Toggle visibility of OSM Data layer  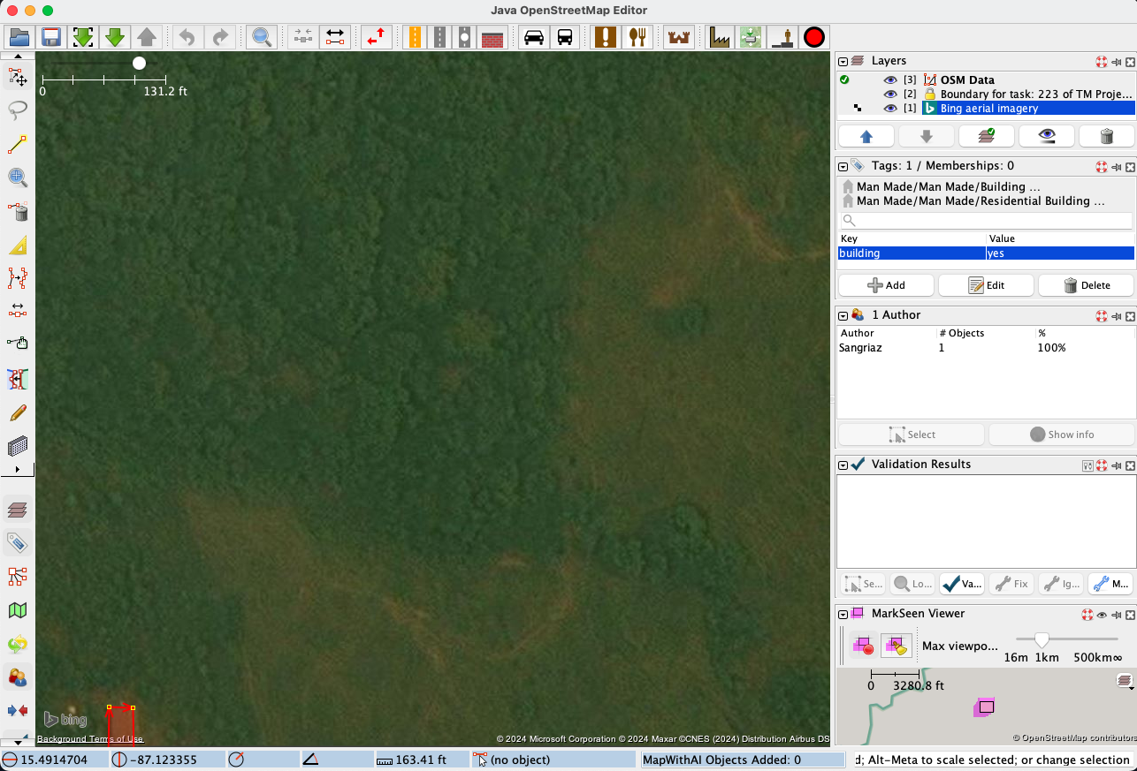click(x=890, y=79)
